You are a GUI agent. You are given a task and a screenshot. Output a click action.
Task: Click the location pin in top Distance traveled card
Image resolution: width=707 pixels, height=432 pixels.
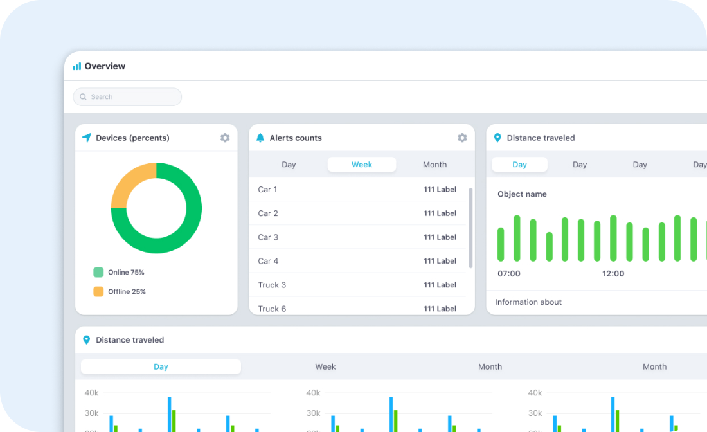(497, 138)
